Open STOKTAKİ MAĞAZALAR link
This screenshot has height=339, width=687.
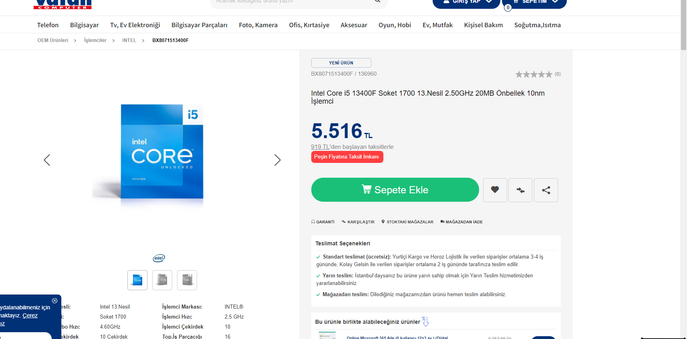pyautogui.click(x=407, y=222)
